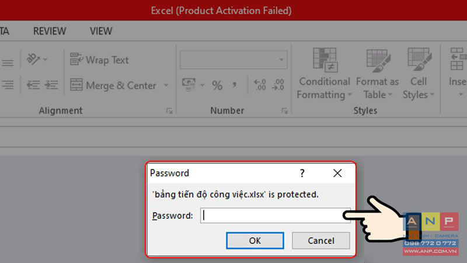Image resolution: width=467 pixels, height=263 pixels.
Task: Click Cancel in the Password dialog
Action: click(320, 240)
